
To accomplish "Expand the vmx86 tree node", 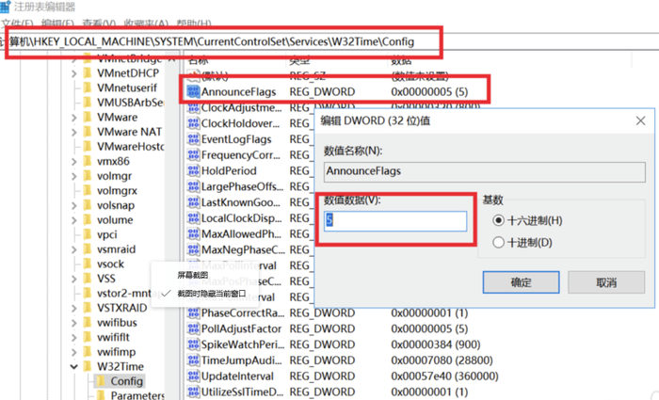I will coord(74,162).
